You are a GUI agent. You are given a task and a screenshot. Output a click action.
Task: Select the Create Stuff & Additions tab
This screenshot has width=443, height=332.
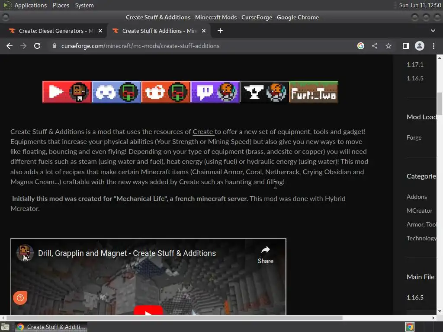tap(159, 31)
